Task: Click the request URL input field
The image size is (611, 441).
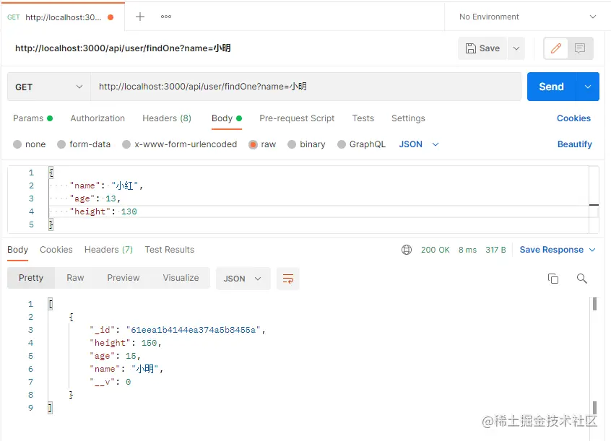Action: [306, 87]
